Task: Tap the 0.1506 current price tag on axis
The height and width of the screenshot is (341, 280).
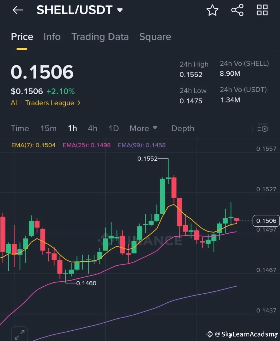Action: point(266,221)
